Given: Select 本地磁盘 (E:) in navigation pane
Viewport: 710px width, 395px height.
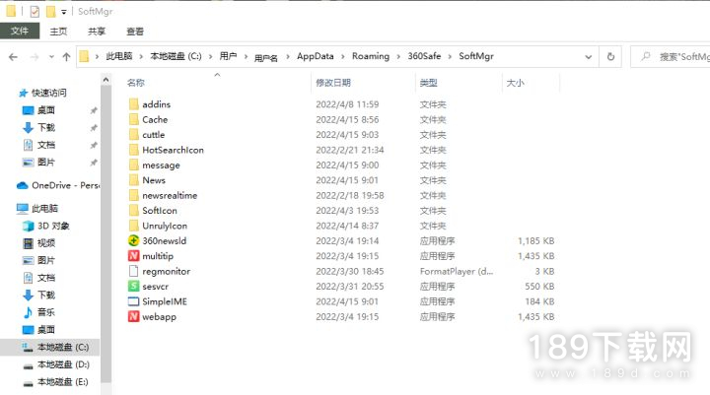Looking at the screenshot, I should coord(63,382).
